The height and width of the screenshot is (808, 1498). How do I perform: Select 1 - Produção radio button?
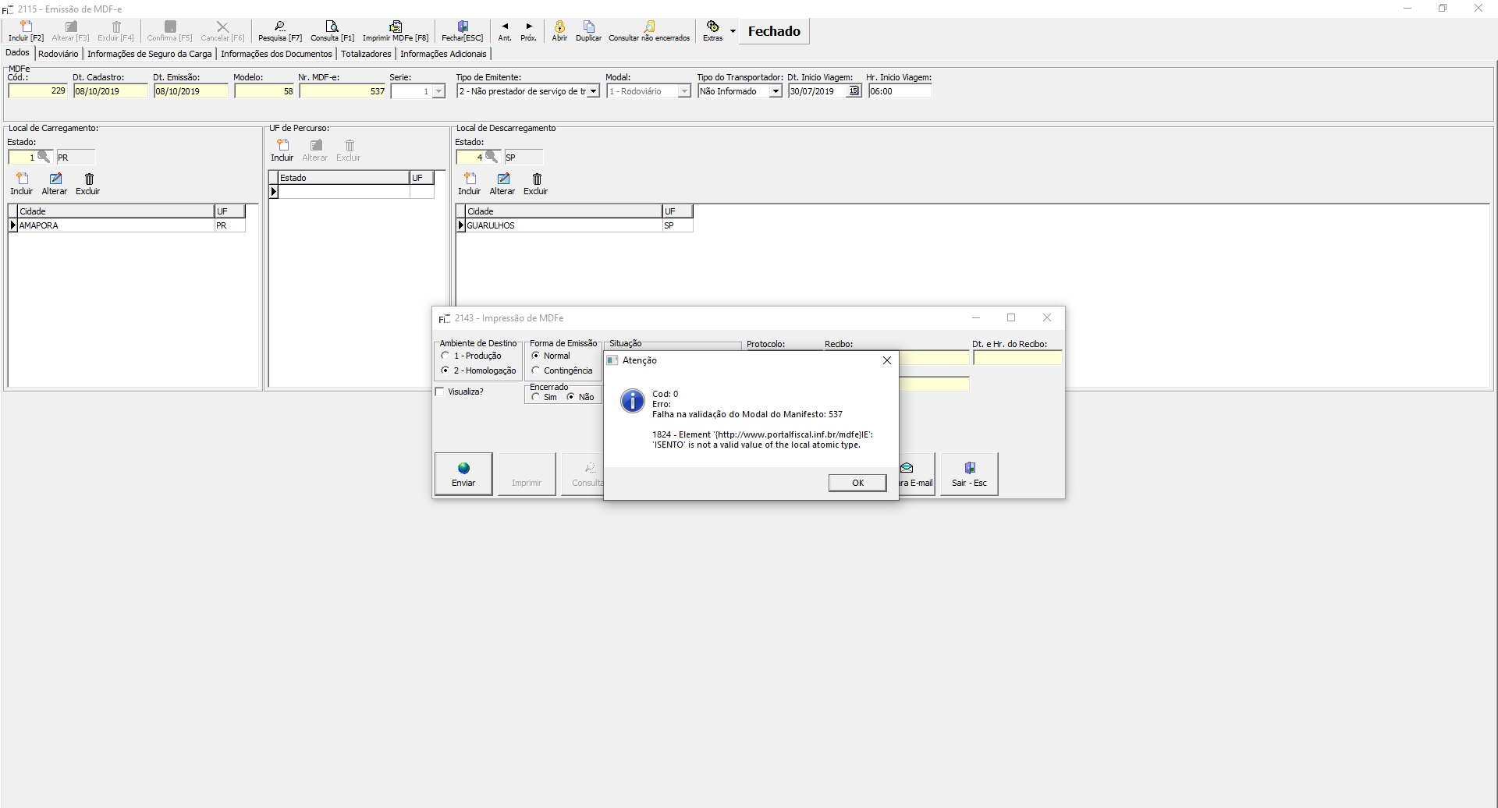(445, 356)
